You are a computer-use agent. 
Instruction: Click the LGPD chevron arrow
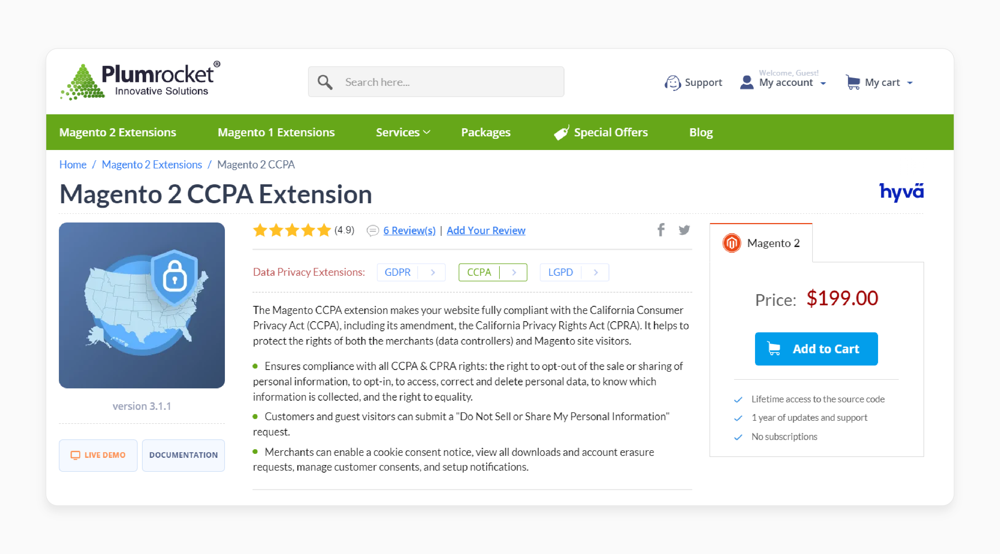(x=595, y=272)
